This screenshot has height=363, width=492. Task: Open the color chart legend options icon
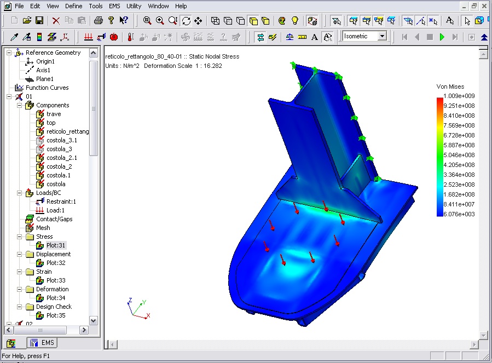pyautogui.click(x=39, y=37)
